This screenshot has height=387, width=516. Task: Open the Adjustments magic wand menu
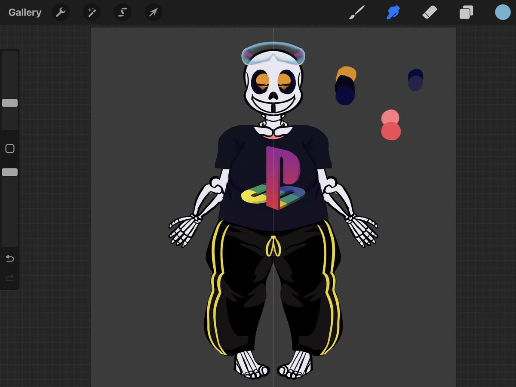92,12
